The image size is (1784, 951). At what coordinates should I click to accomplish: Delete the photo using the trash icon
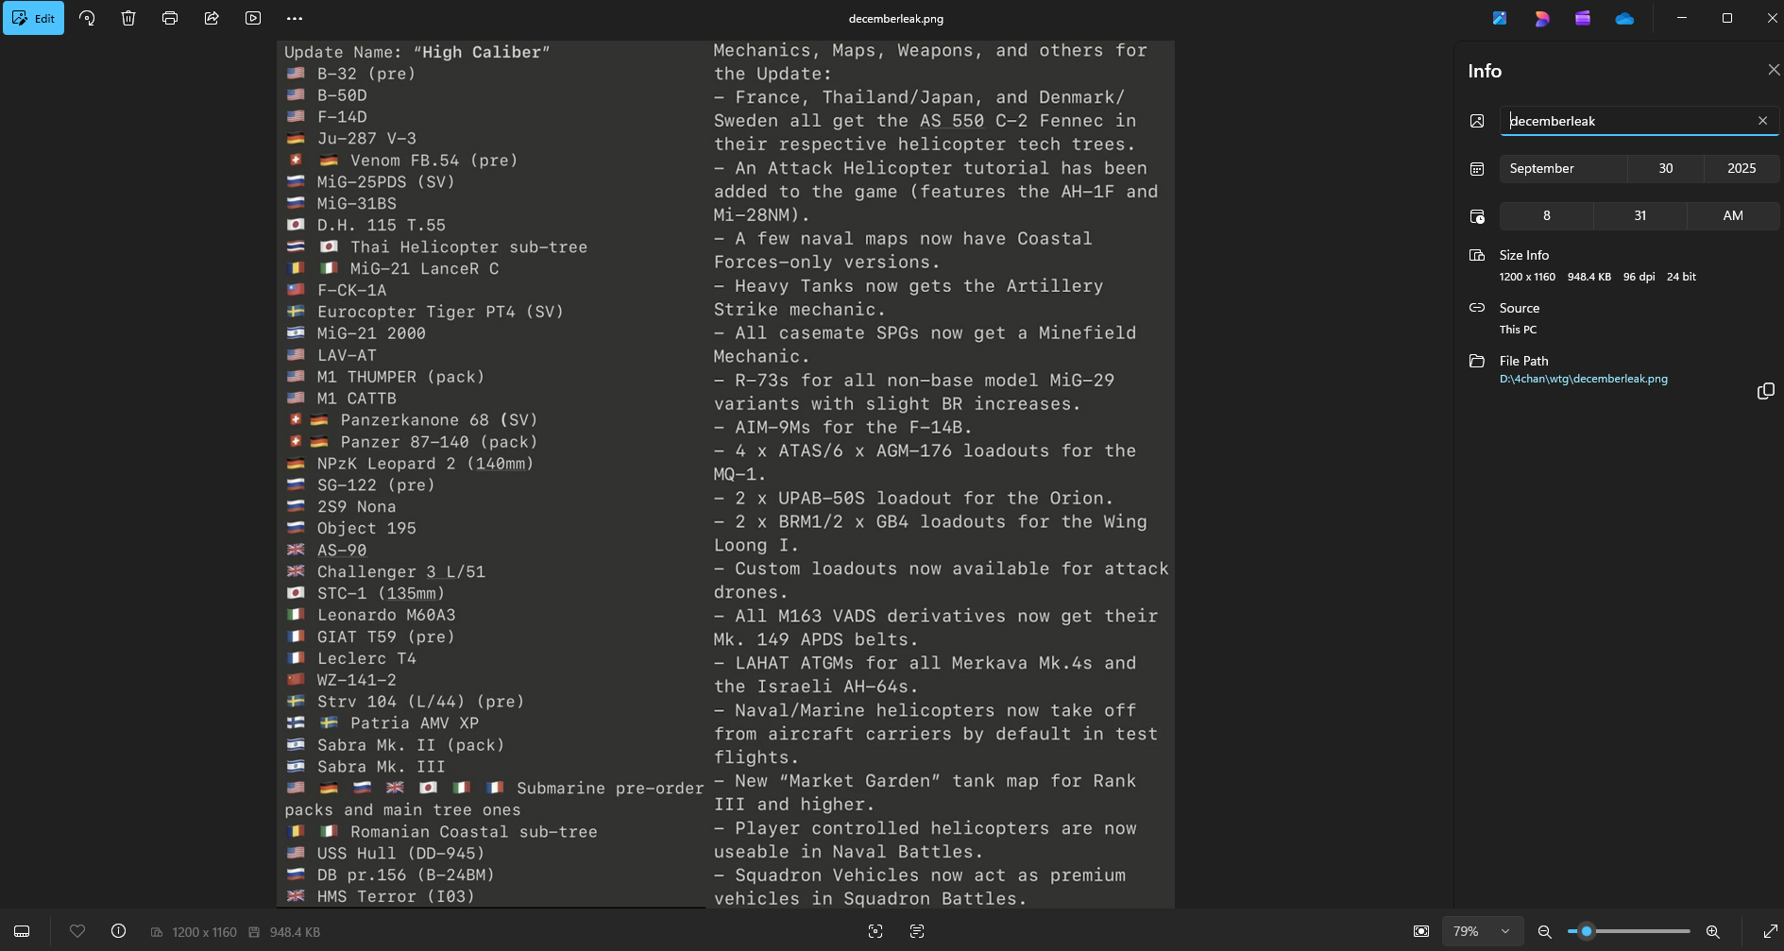pos(128,18)
